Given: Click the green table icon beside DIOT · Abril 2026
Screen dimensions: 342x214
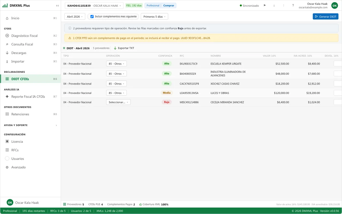Looking at the screenshot, I should (64, 48).
